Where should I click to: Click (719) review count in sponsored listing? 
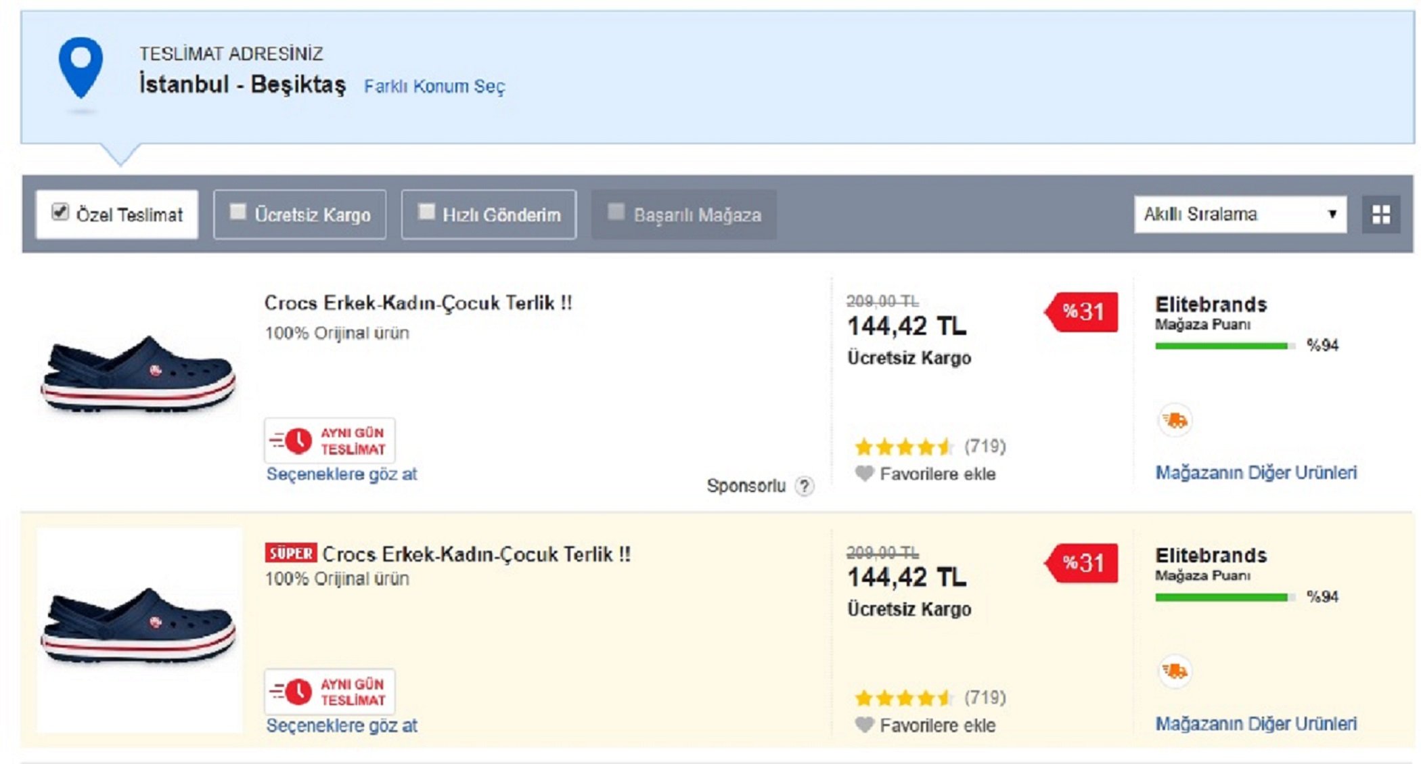(985, 447)
